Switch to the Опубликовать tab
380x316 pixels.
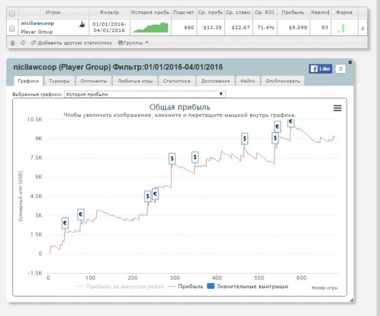283,81
